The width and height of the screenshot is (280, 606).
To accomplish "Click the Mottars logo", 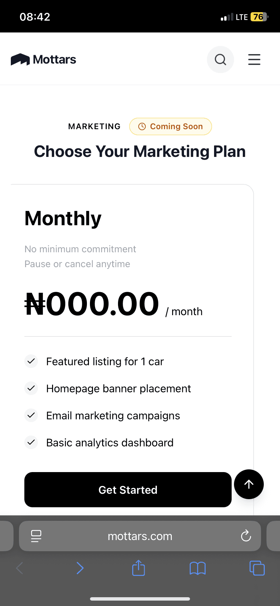I will [x=44, y=60].
